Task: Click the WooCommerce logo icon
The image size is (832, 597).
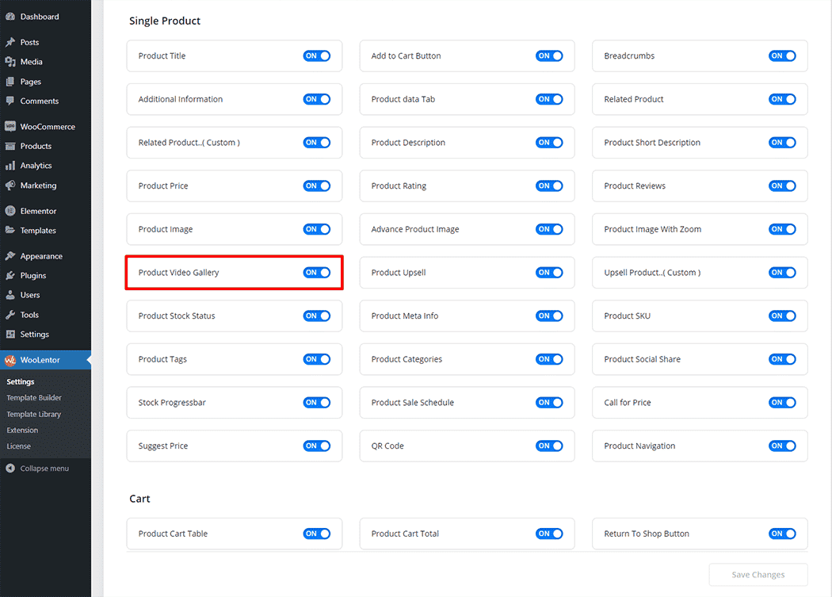Action: point(10,127)
